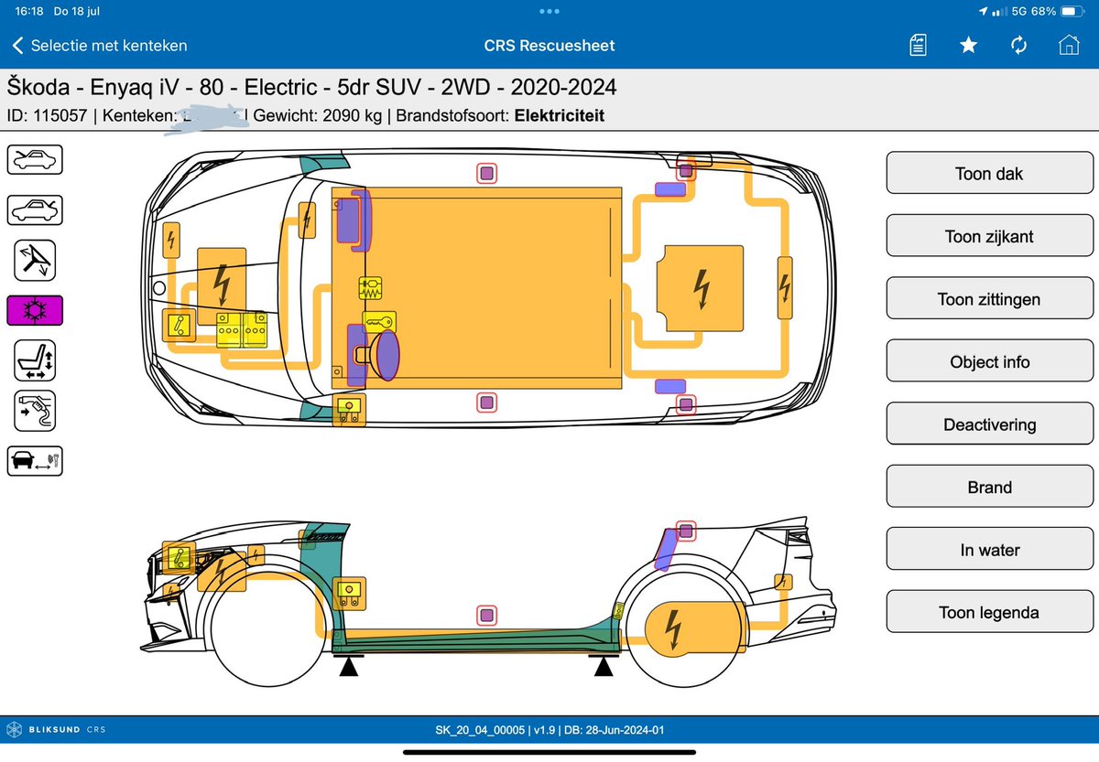Select the fuse box icon in side view

pos(350,593)
